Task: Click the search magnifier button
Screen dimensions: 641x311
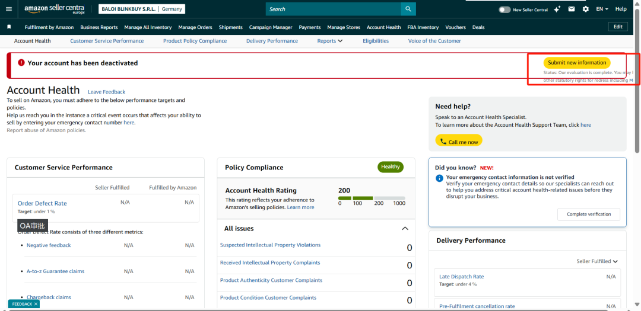Action: (408, 9)
